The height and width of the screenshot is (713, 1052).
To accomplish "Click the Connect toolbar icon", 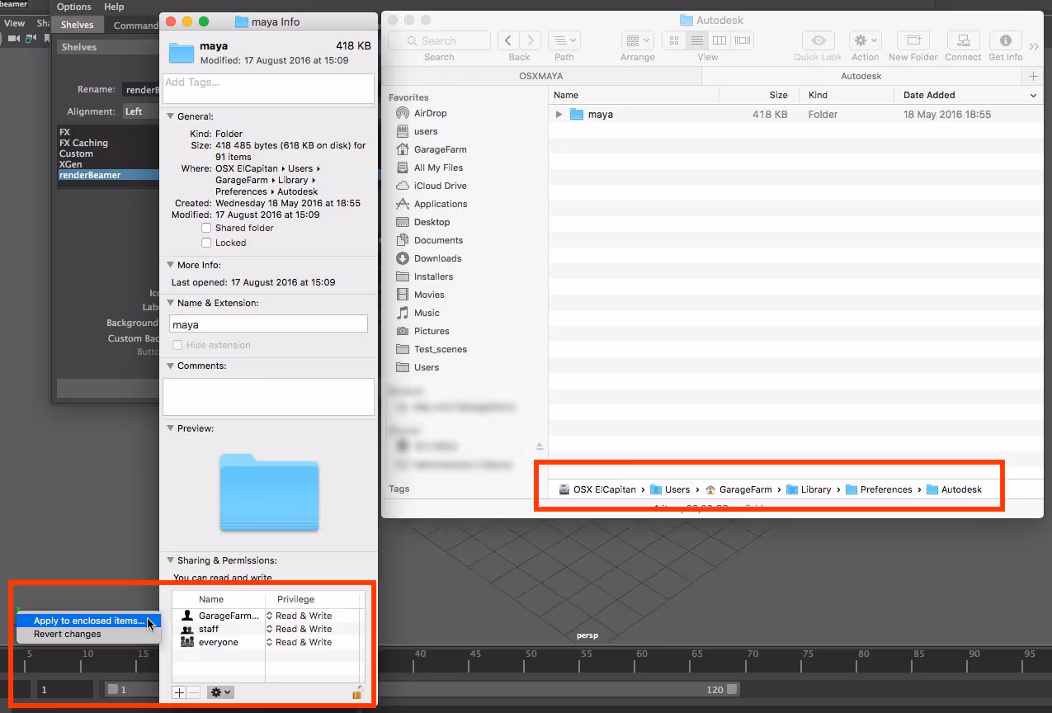I will click(x=963, y=40).
